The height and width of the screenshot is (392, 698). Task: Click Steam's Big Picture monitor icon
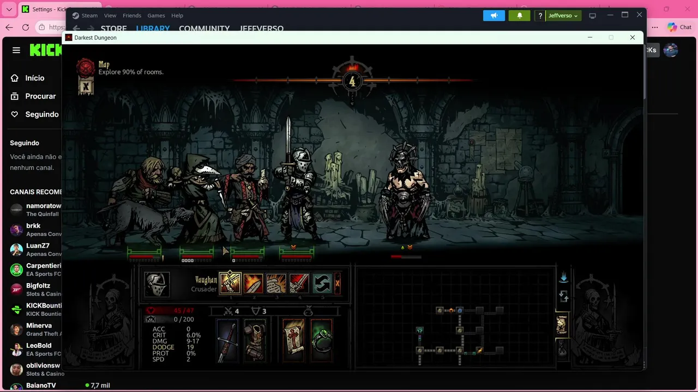pos(593,16)
